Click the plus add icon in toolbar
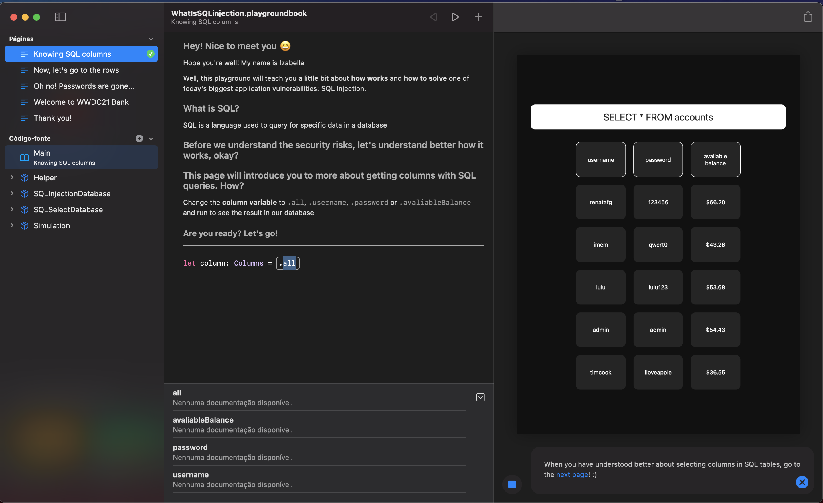Screen dimensions: 823x503 478,17
